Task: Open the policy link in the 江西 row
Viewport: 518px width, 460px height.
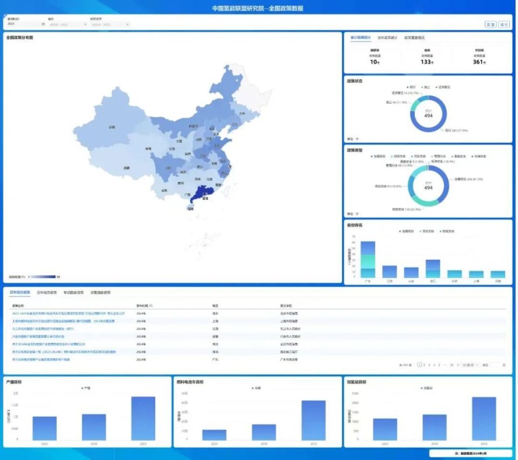Action: [x=43, y=329]
